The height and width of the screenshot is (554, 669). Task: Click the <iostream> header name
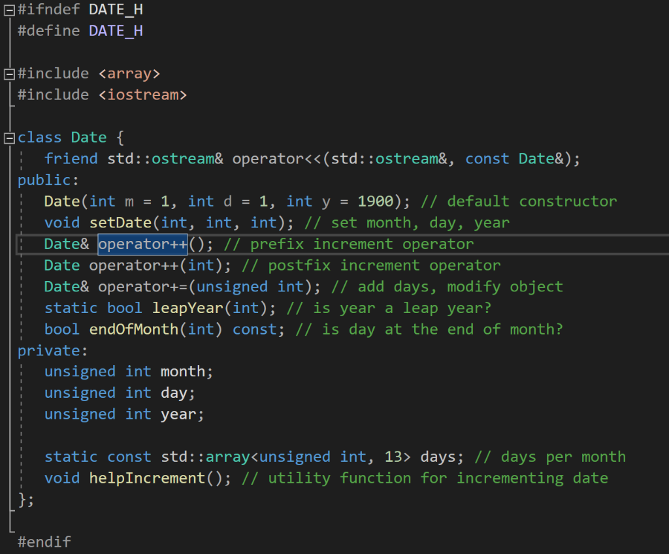[x=142, y=94]
